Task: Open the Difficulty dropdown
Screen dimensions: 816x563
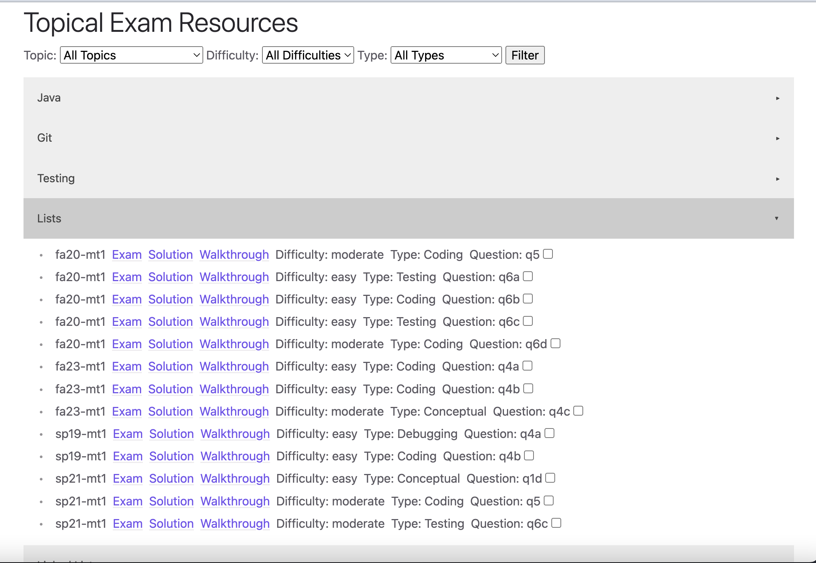Action: click(x=308, y=55)
